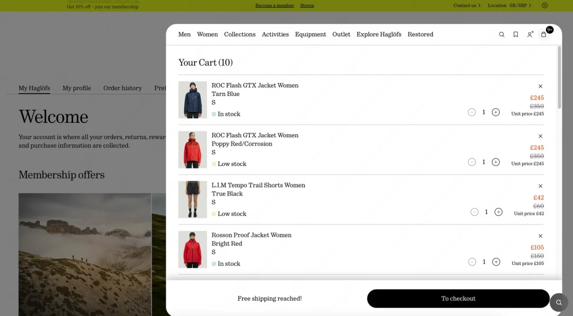
Task: Remove L.I.M Tempo Trail Shorts from cart
Action: [541, 186]
